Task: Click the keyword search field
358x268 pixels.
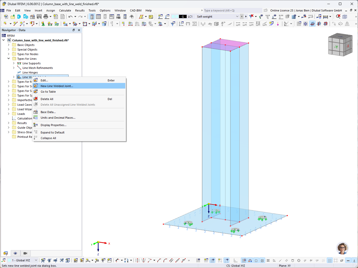Action: click(x=232, y=10)
